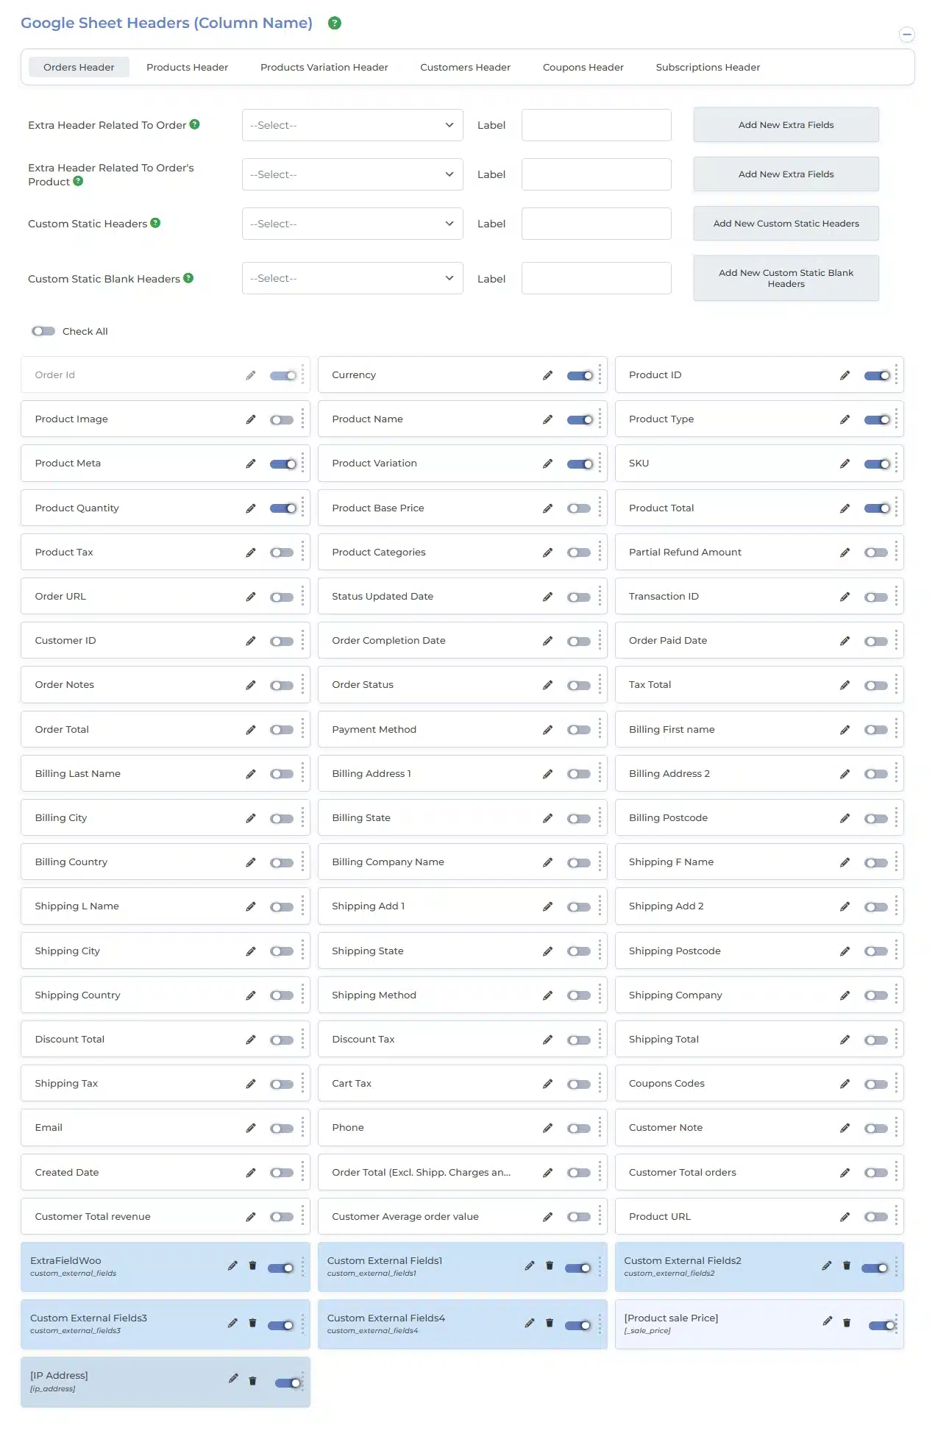Click drag handle dots on Product ID row

coord(896,375)
